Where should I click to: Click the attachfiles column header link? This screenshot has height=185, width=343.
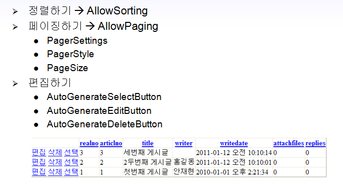(289, 143)
